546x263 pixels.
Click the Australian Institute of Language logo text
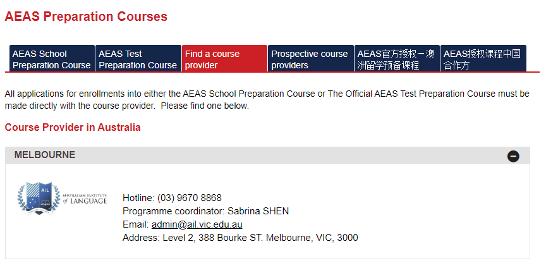pos(84,199)
